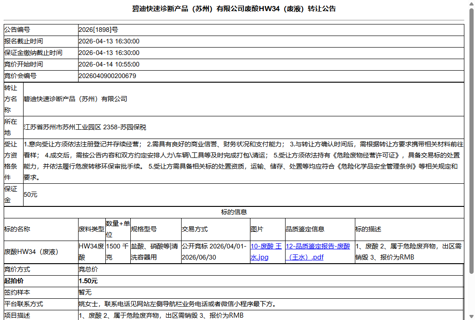475x320 pixels.
Task: Click the scrollbar up arrow
Action: (x=471, y=3)
